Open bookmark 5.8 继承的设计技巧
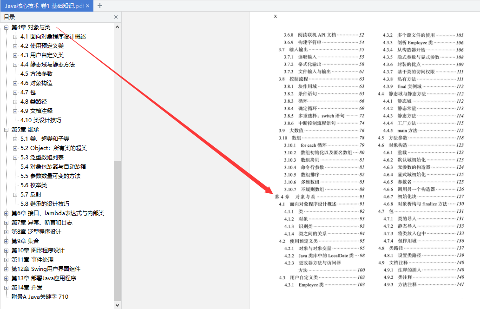The height and width of the screenshot is (309, 480). click(45, 204)
